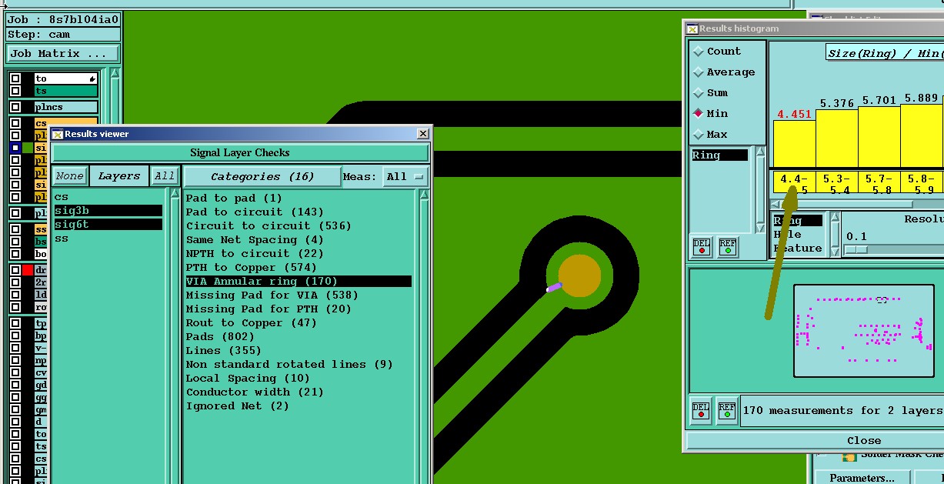
Task: Open the Meas: All dropdown
Action: pos(405,177)
